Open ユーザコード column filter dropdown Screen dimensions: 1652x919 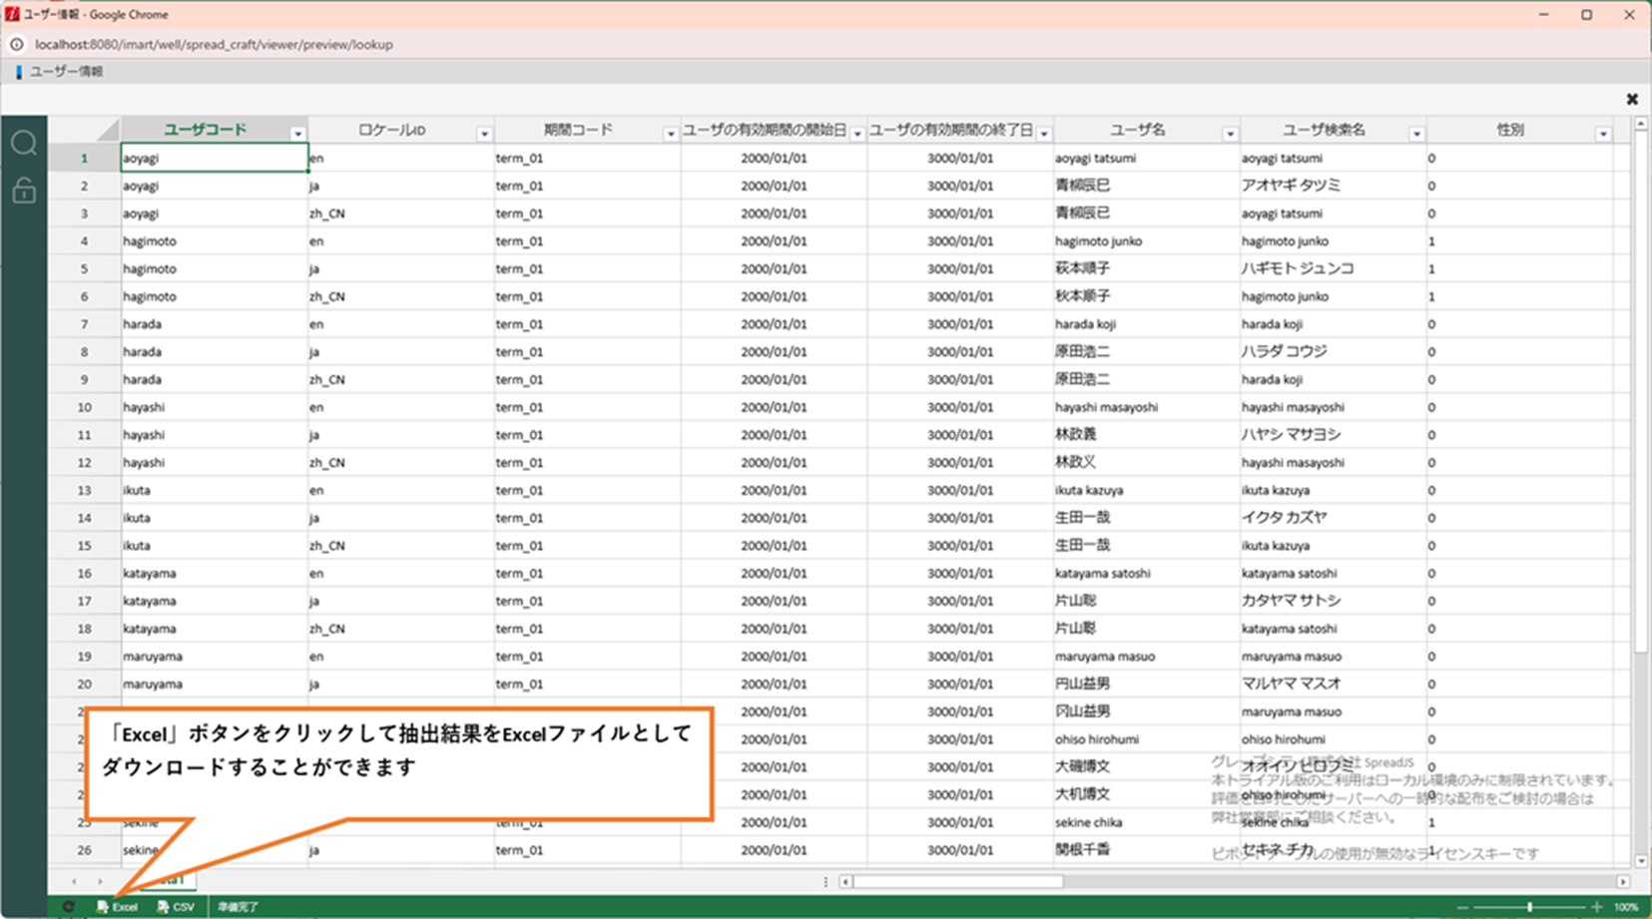[297, 134]
